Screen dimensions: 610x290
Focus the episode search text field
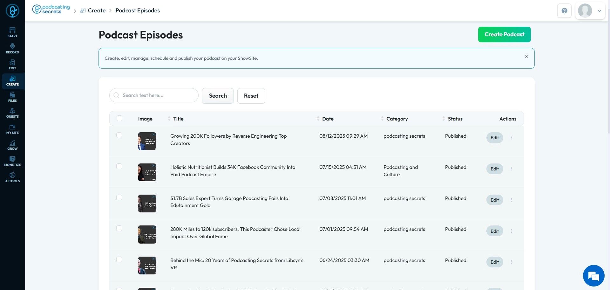coord(154,95)
